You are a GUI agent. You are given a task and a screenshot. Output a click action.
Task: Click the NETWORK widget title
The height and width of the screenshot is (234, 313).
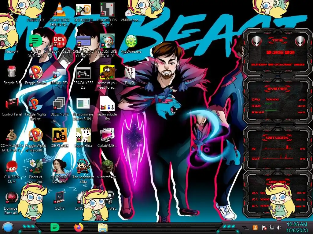point(277,138)
